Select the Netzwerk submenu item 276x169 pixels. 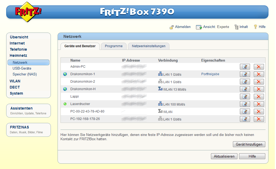(x=29, y=62)
